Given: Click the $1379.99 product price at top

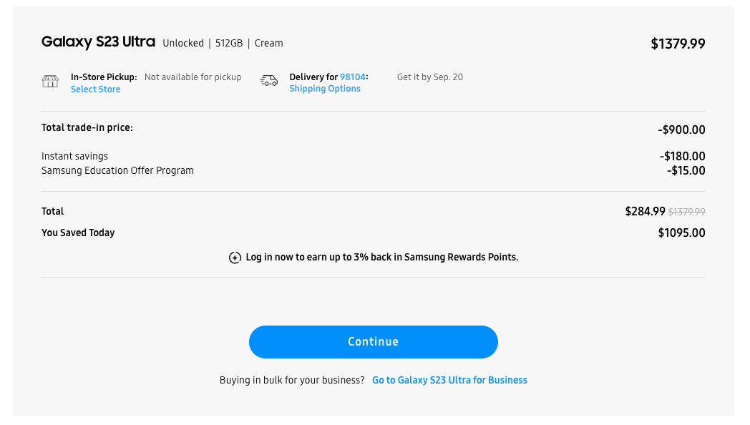Looking at the screenshot, I should [x=678, y=44].
